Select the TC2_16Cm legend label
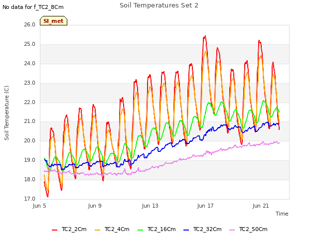The height and width of the screenshot is (239, 319). click(x=161, y=229)
